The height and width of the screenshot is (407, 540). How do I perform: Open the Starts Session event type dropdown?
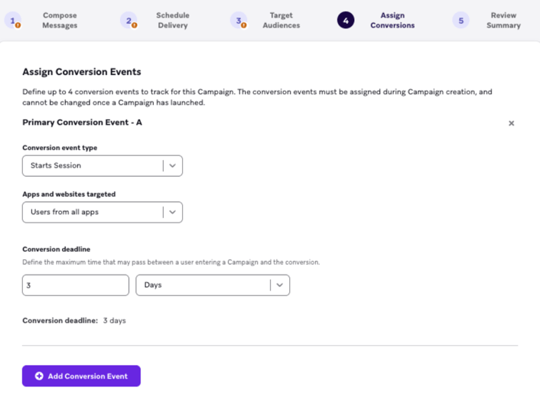[102, 165]
